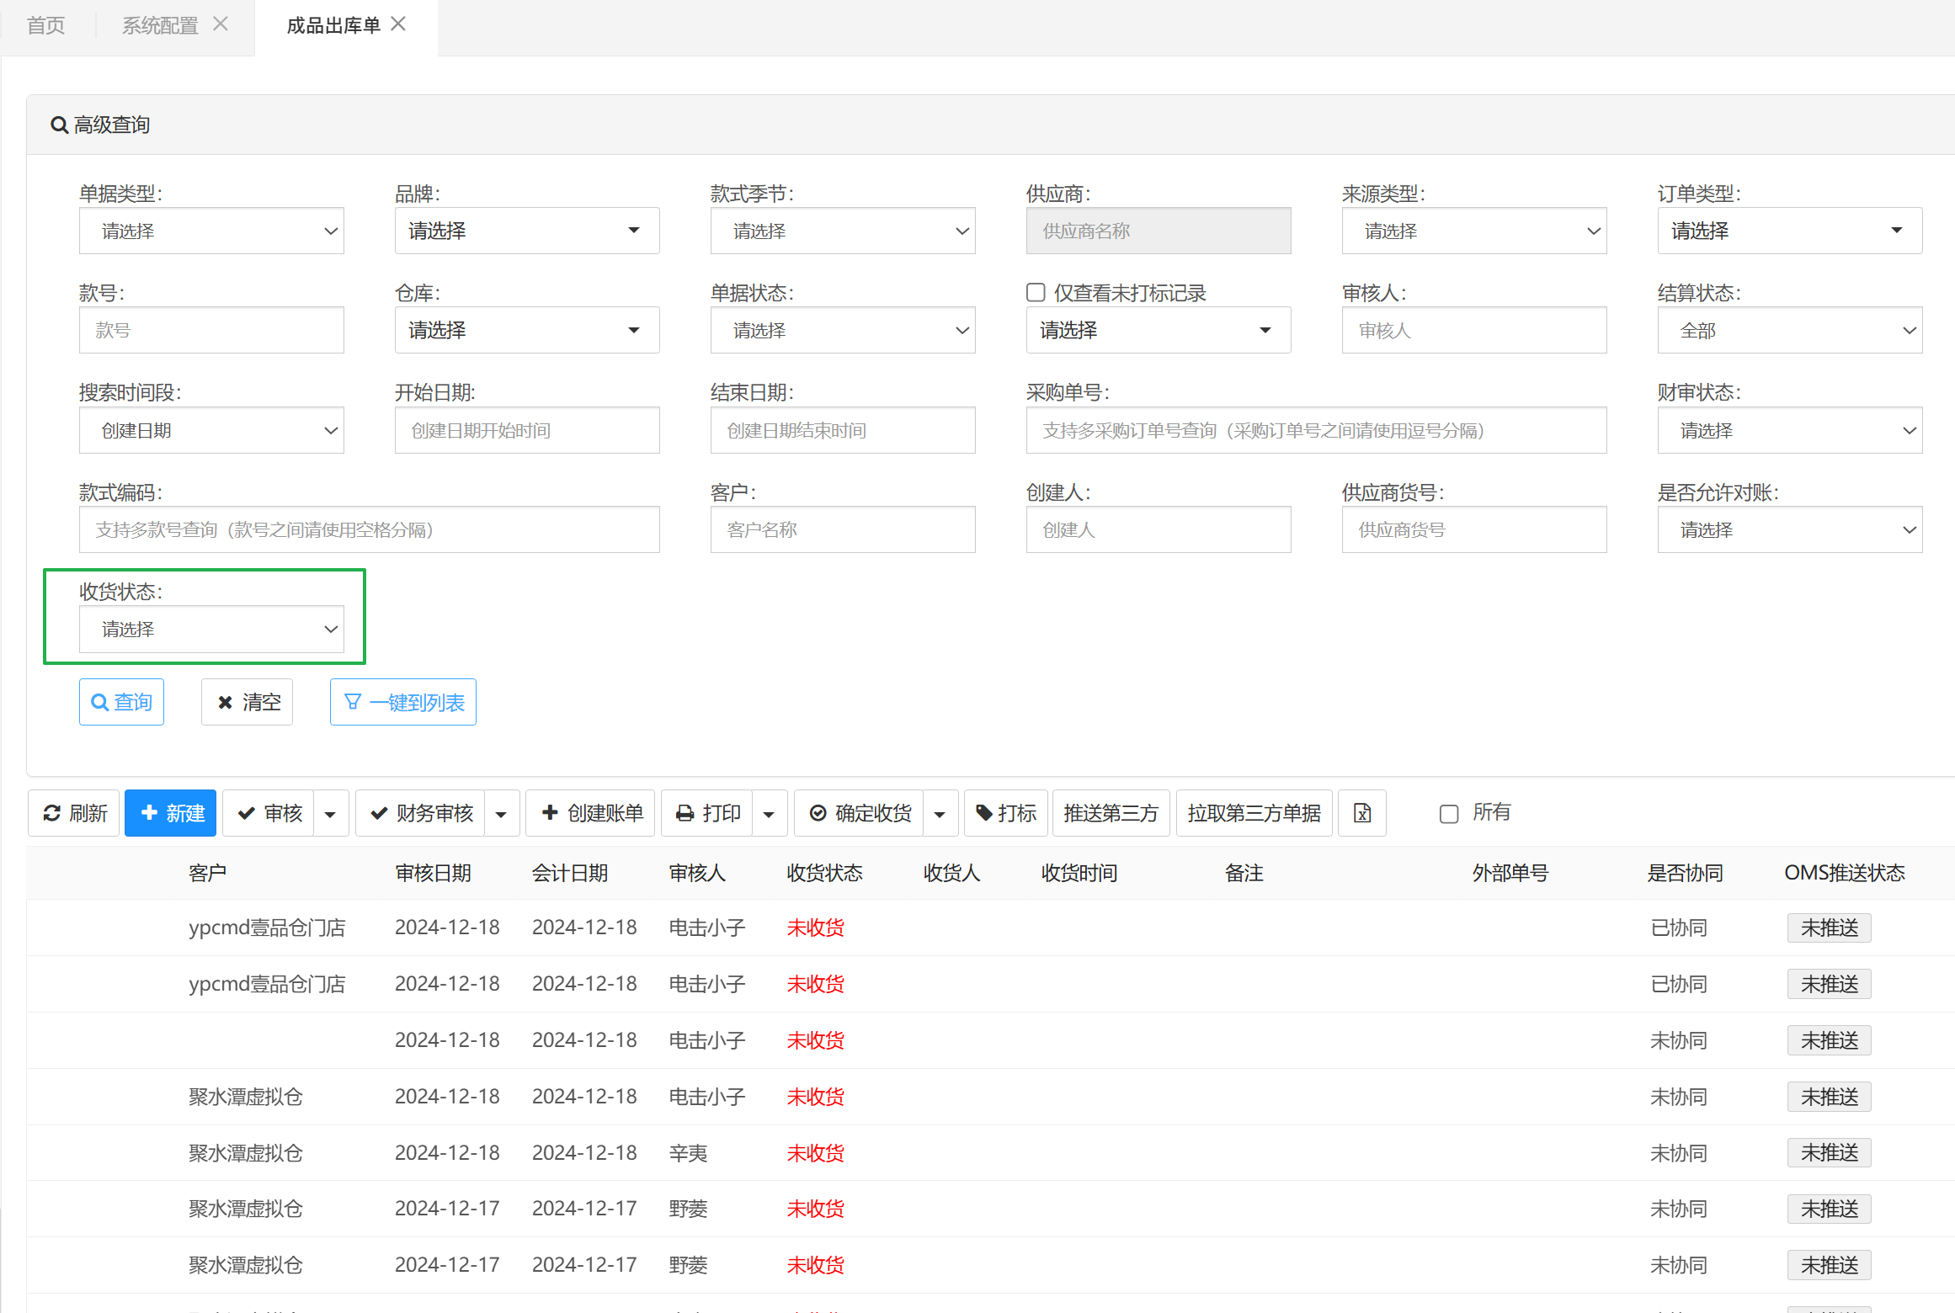Click the 打标 tag button

(1005, 813)
